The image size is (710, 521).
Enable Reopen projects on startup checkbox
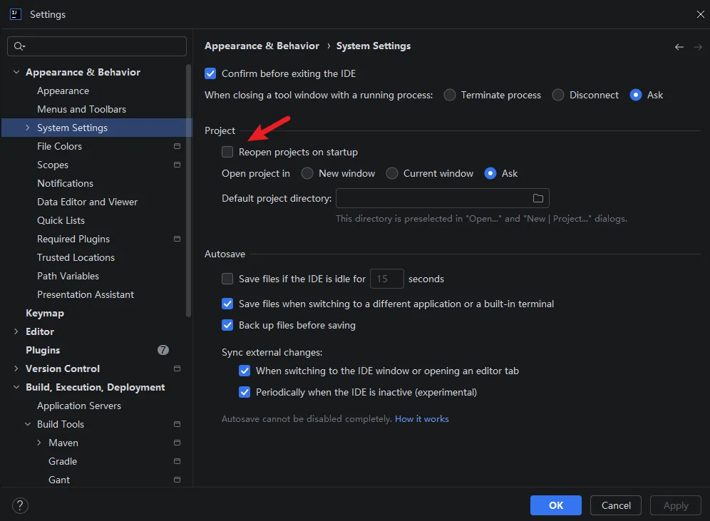click(x=227, y=152)
